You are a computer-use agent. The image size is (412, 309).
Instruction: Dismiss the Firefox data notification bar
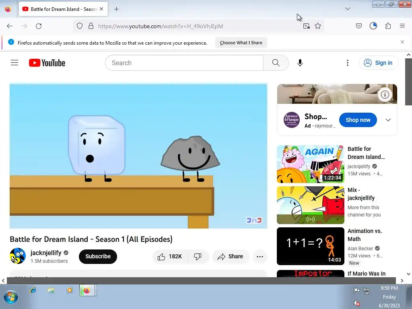click(402, 42)
